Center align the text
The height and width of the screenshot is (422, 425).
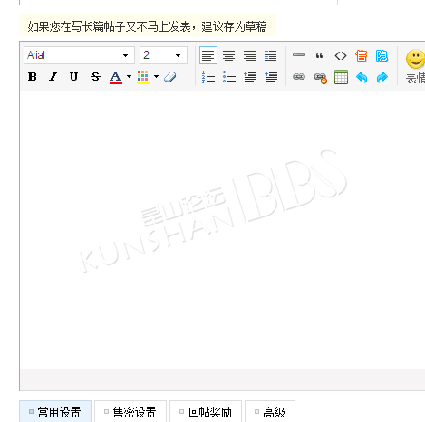tap(228, 55)
